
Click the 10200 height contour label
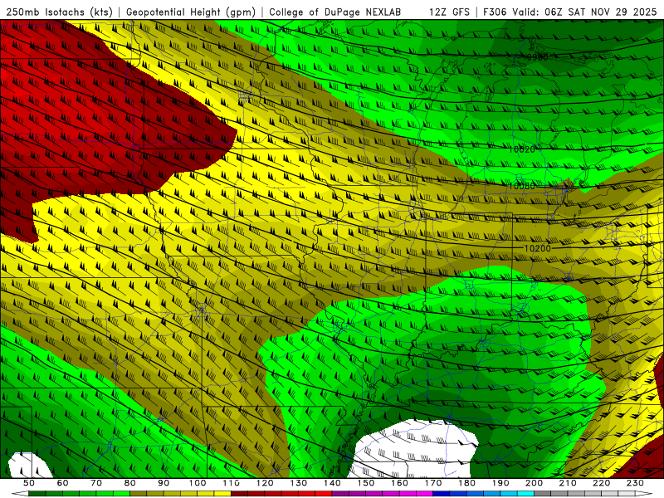point(537,248)
